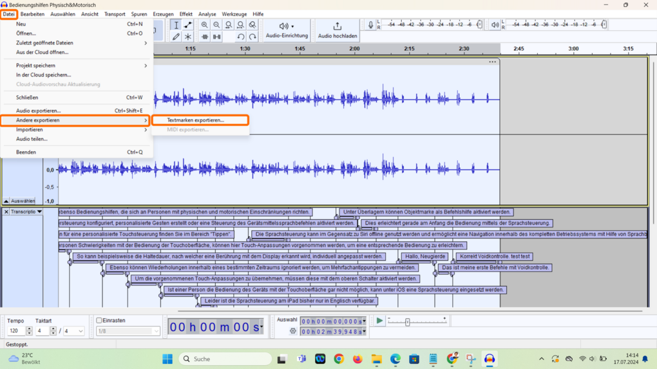Click the Windows taskbar Suche box

click(225, 359)
